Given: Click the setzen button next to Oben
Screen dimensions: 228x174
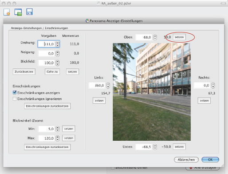Looking at the screenshot, I should pos(179,37).
